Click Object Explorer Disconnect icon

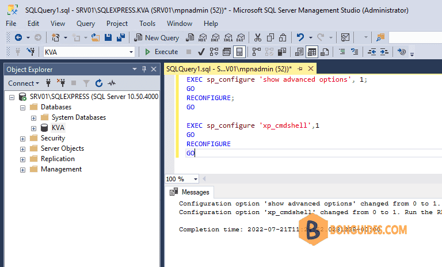pyautogui.click(x=61, y=83)
